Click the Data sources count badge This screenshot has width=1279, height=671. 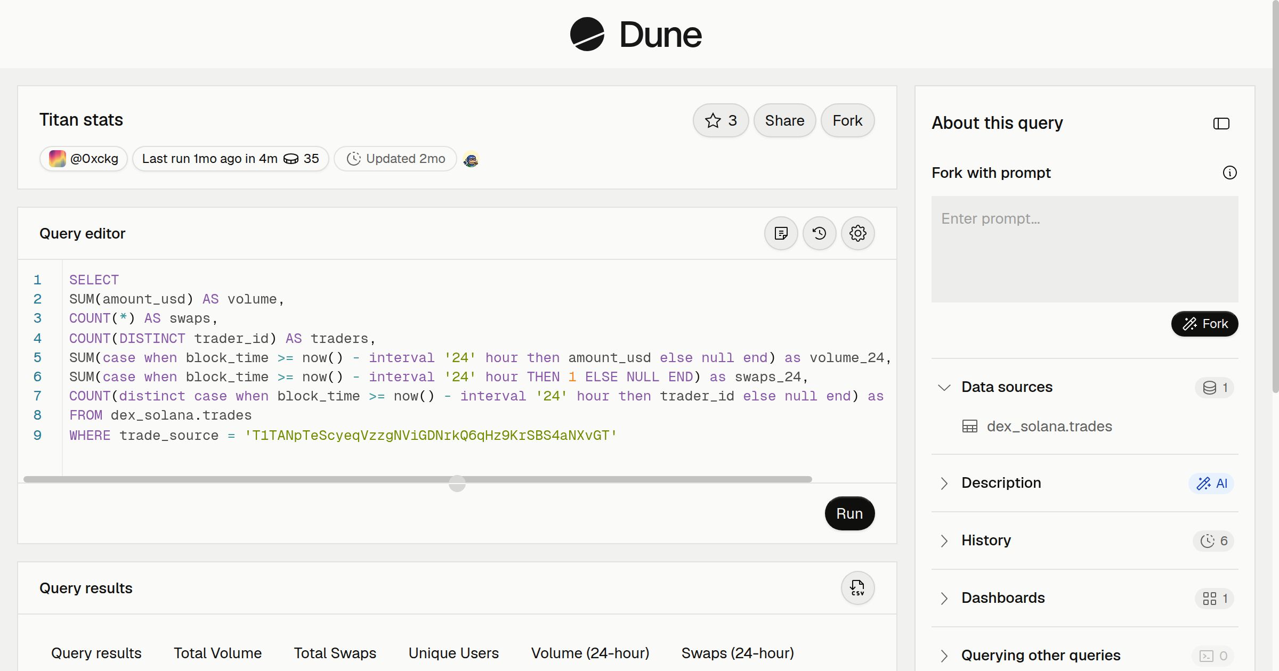(x=1215, y=388)
